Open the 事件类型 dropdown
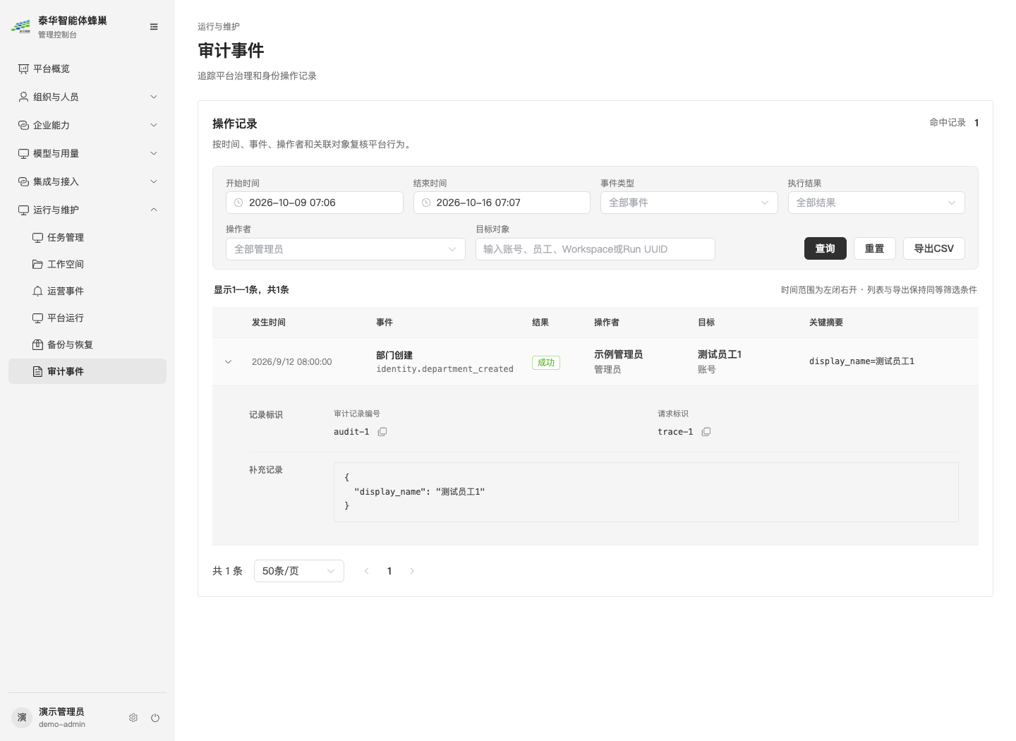The height and width of the screenshot is (741, 1016). click(x=689, y=203)
